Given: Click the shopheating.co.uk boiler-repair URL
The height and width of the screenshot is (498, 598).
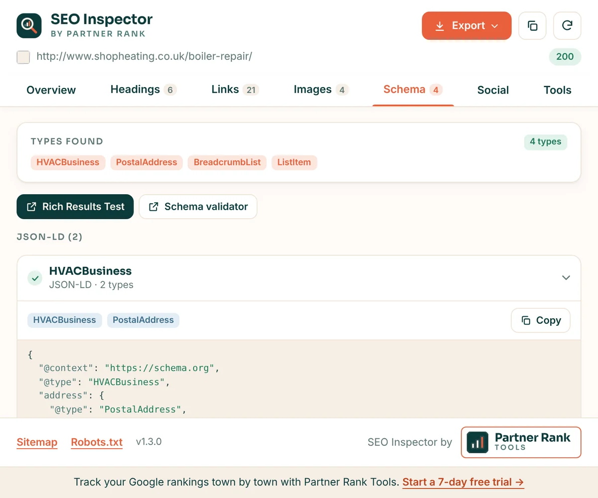Looking at the screenshot, I should 145,56.
